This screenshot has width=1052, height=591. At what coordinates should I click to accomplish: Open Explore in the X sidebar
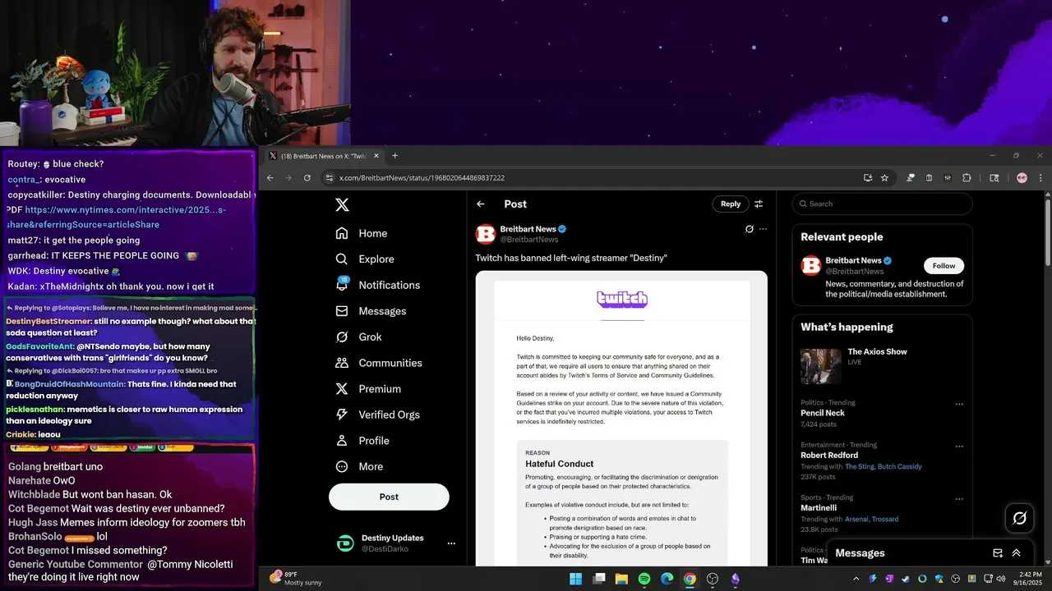pyautogui.click(x=365, y=259)
